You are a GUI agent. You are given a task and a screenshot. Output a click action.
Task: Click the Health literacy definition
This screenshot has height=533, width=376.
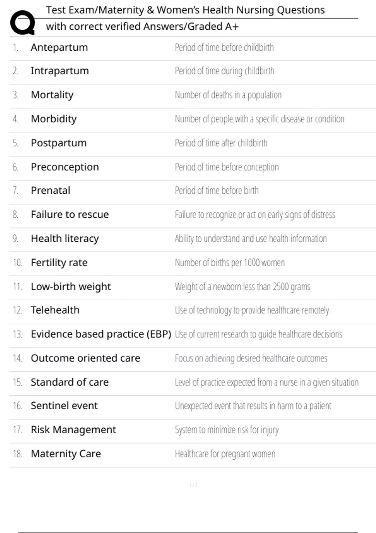coord(251,239)
